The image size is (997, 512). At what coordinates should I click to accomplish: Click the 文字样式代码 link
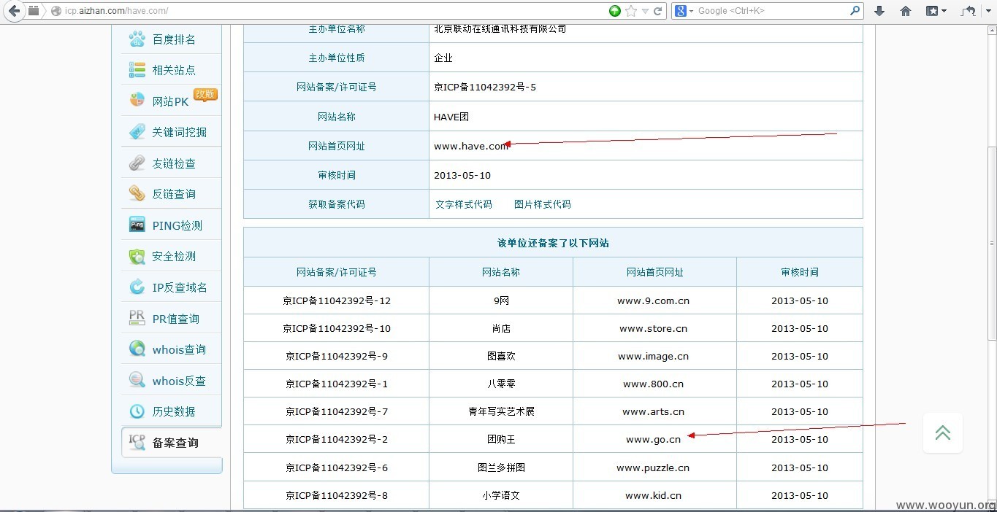click(464, 204)
